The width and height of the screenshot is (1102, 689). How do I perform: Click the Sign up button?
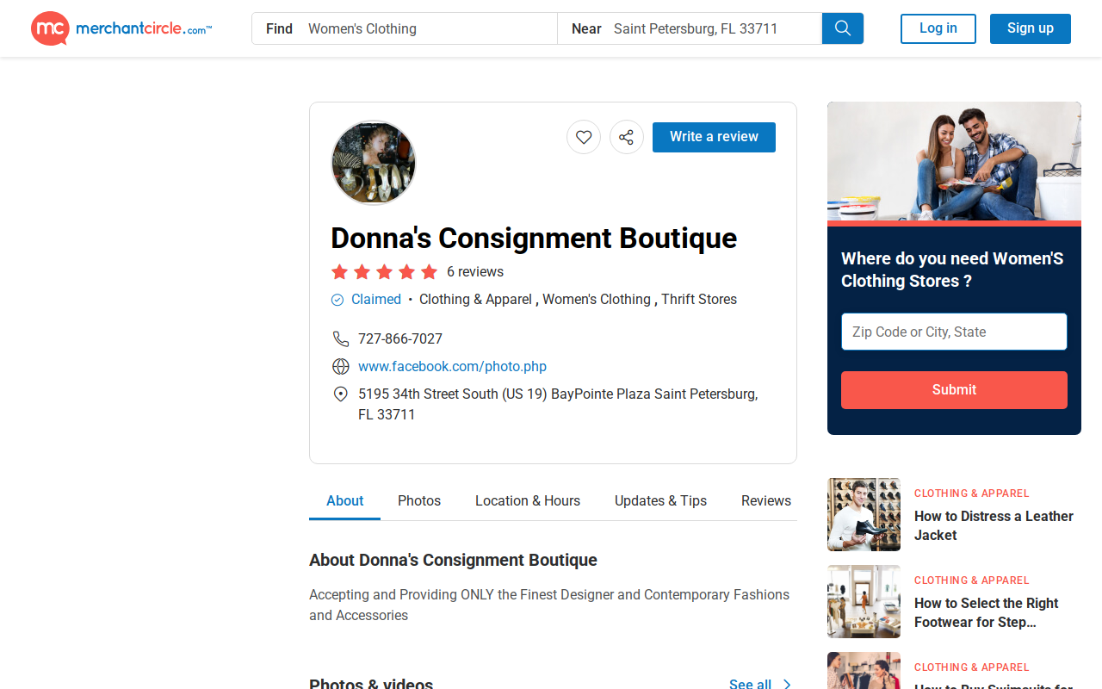coord(1031,28)
